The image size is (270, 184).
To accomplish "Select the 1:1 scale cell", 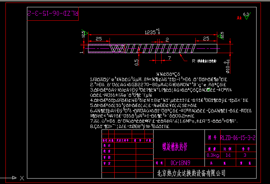I will [228, 155].
